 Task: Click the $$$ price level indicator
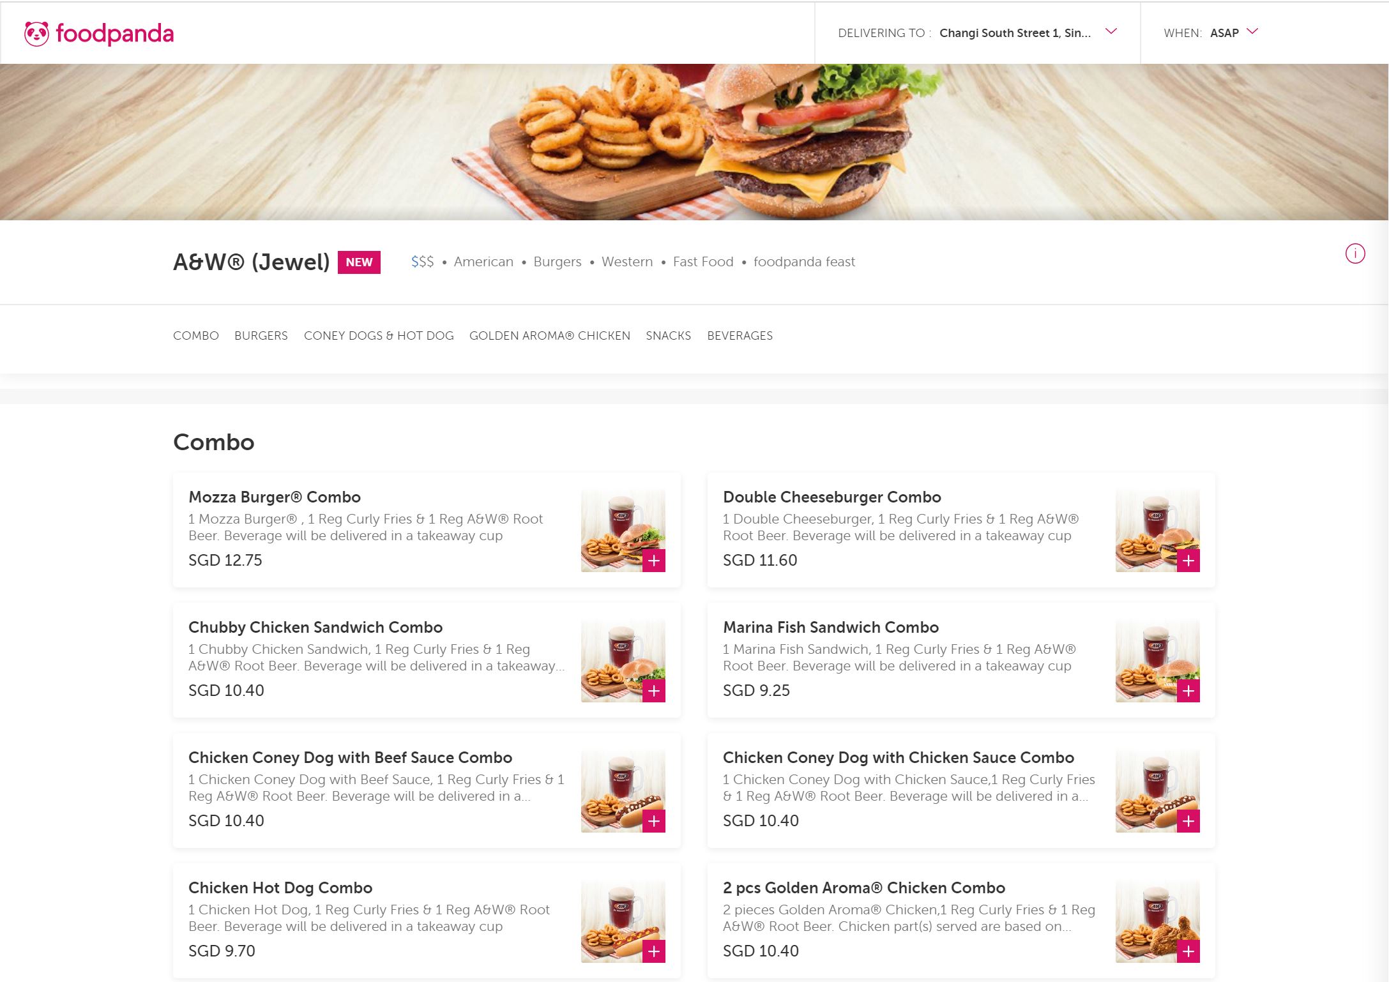coord(422,262)
